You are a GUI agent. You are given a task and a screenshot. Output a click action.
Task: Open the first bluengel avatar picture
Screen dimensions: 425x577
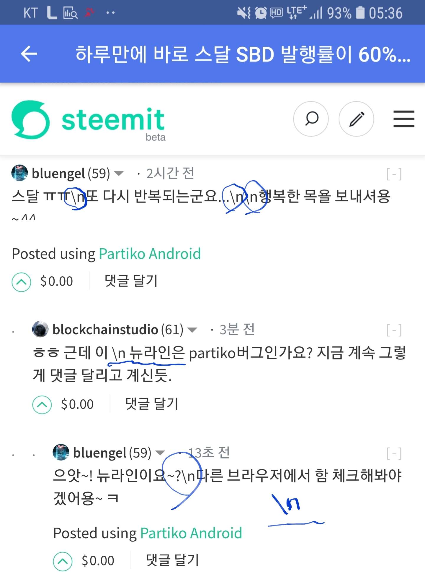coord(19,173)
